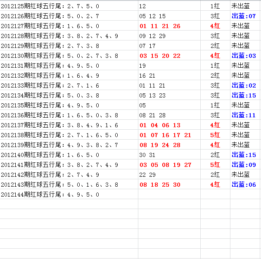The width and height of the screenshot is (261, 259).
Task: Select the 出蓝:06 cell
Action: pyautogui.click(x=244, y=185)
